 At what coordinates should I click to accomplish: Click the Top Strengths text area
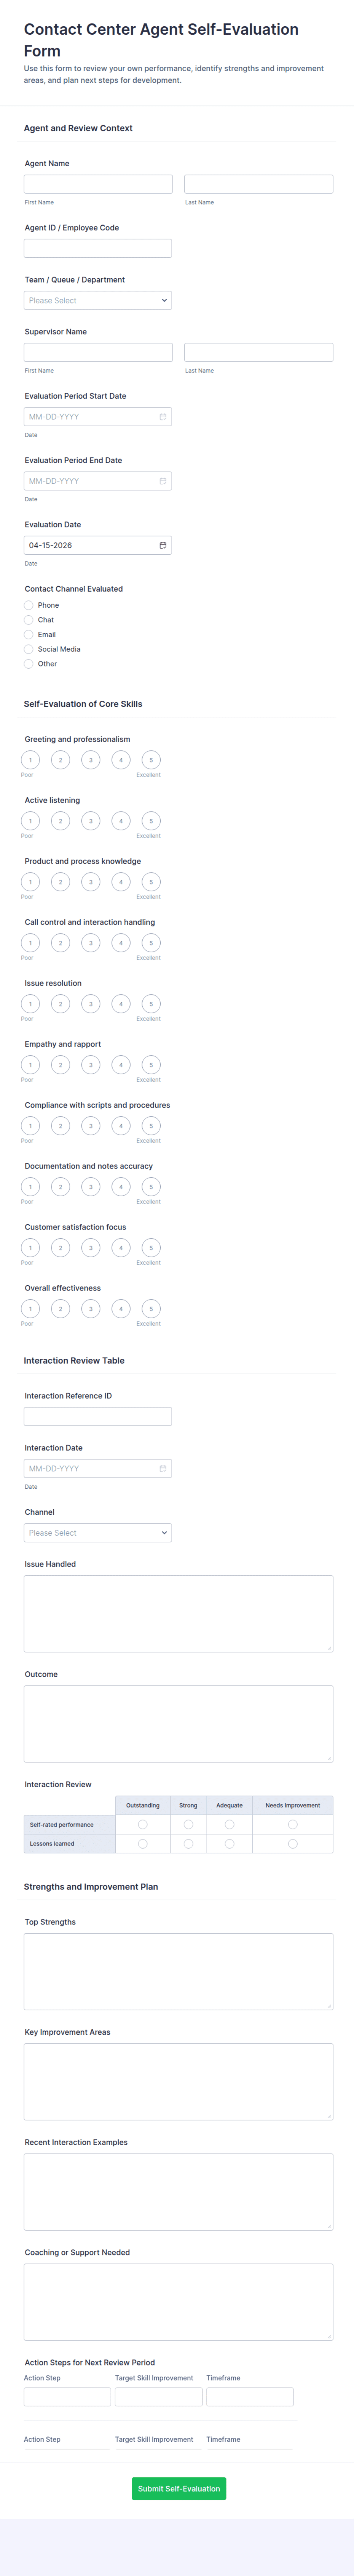click(179, 1971)
